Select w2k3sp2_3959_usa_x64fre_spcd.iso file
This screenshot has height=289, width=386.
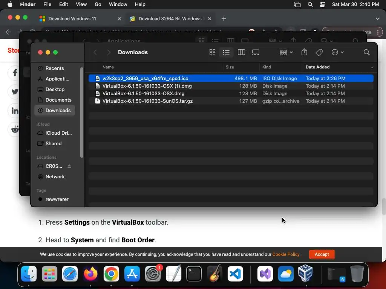coord(231,78)
